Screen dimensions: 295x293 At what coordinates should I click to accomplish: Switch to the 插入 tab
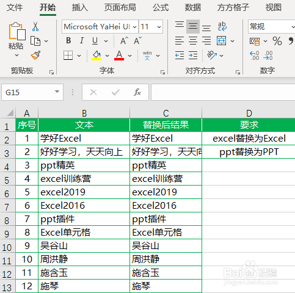(80, 8)
